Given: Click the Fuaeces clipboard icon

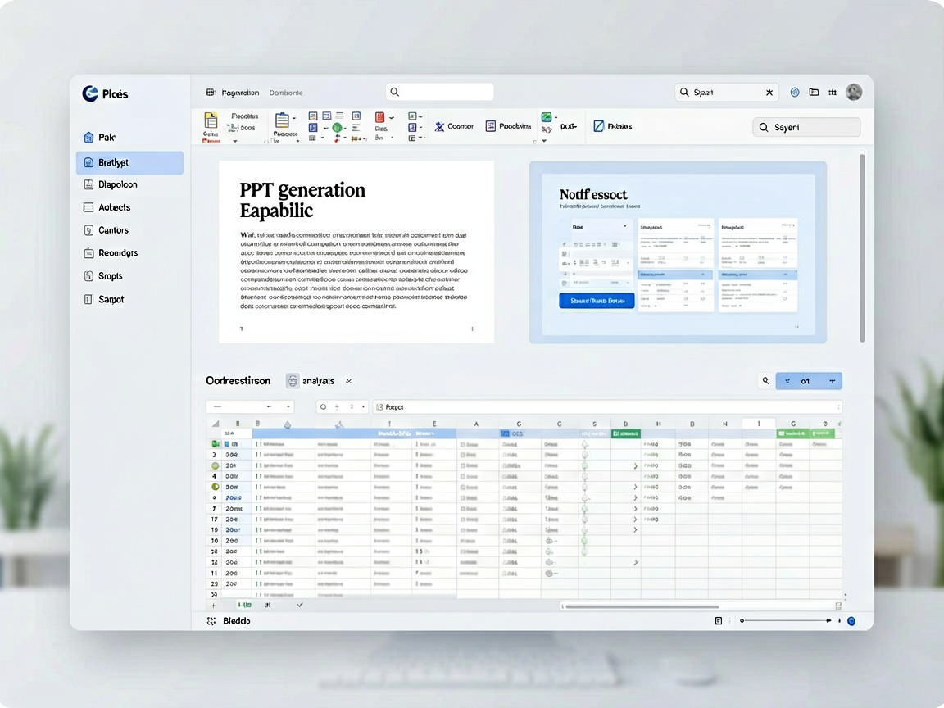Looking at the screenshot, I should pos(282,121).
